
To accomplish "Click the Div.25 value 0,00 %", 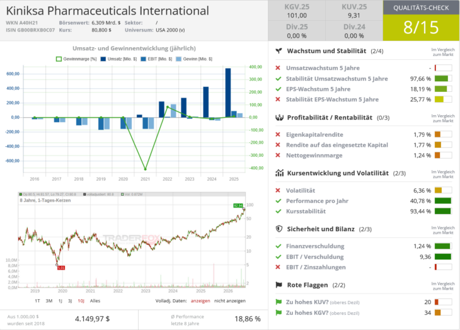I will (x=297, y=36).
